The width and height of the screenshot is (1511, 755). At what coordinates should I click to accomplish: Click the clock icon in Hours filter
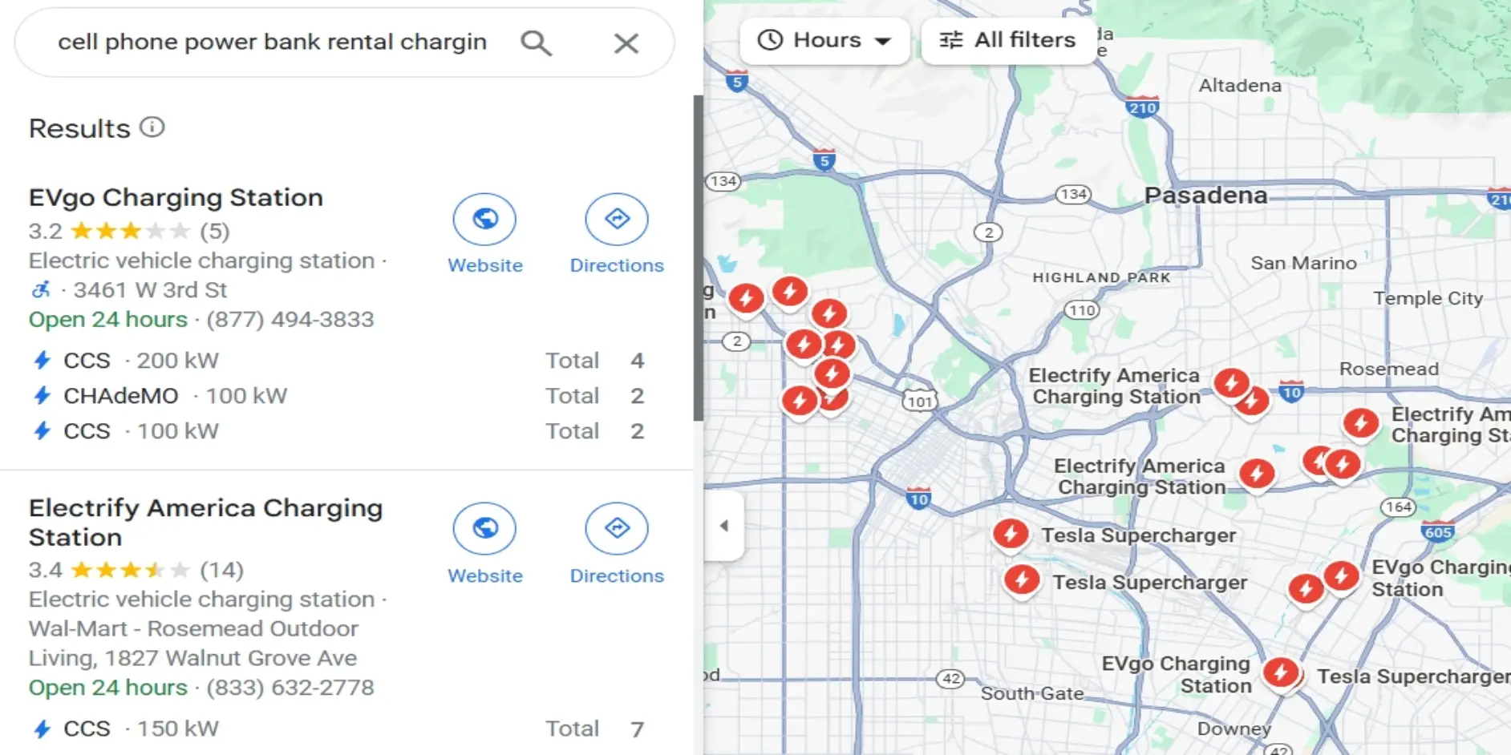pos(770,40)
